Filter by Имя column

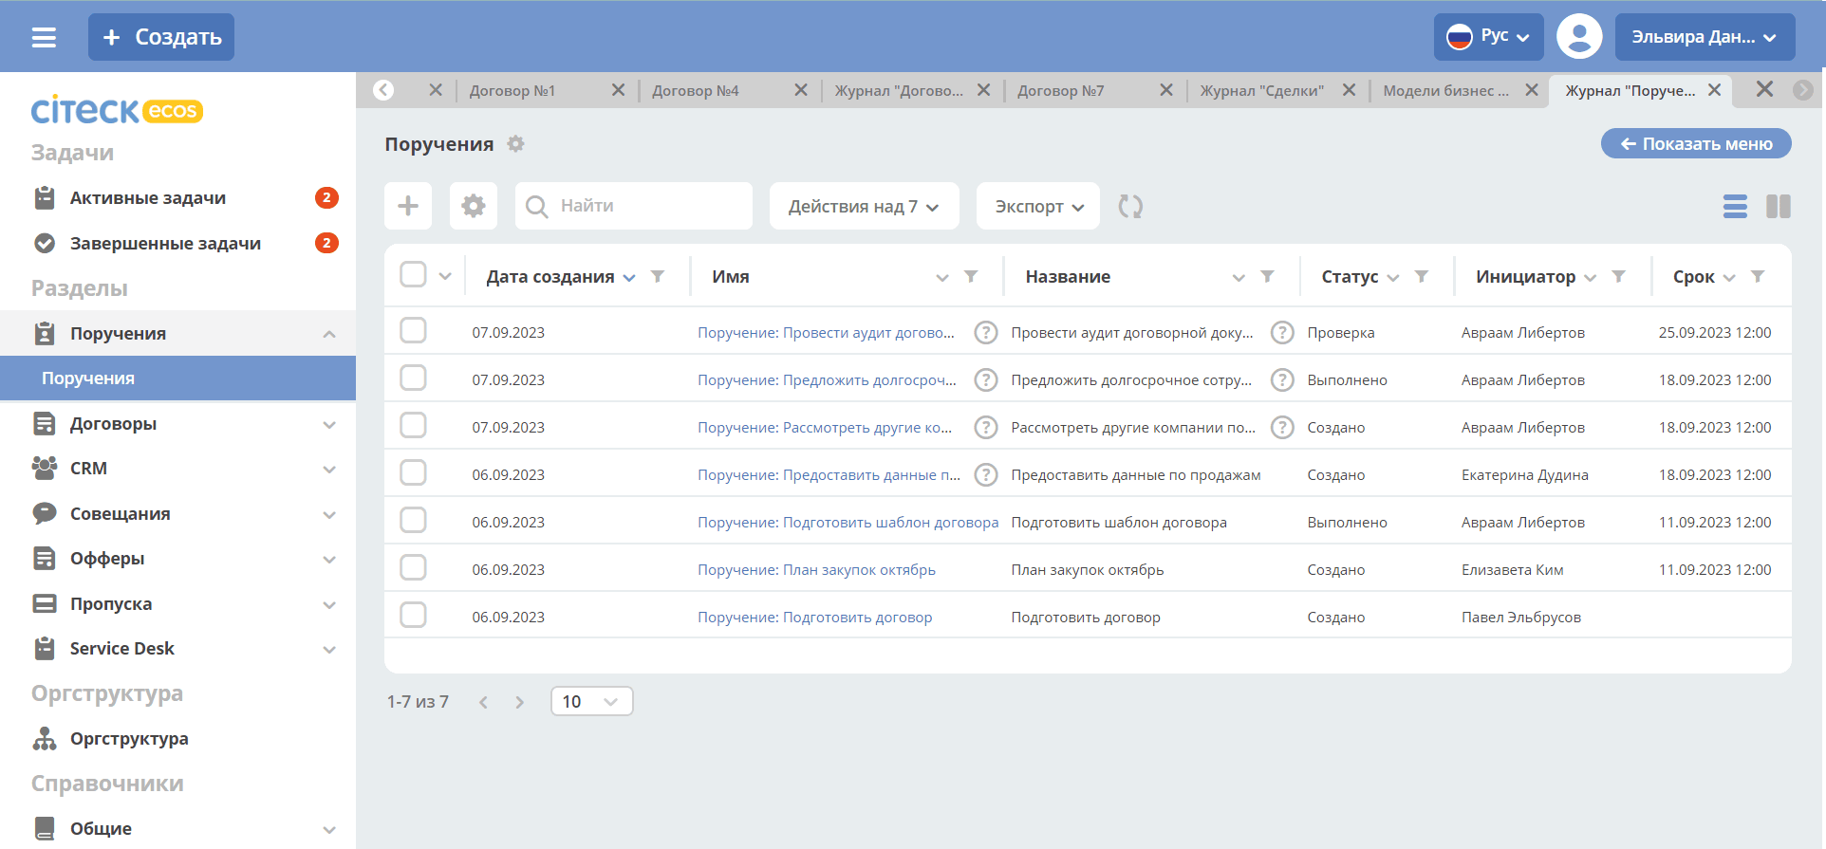click(x=971, y=276)
